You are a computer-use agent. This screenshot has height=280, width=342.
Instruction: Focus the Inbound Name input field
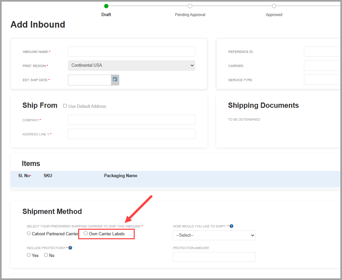[x=131, y=52]
